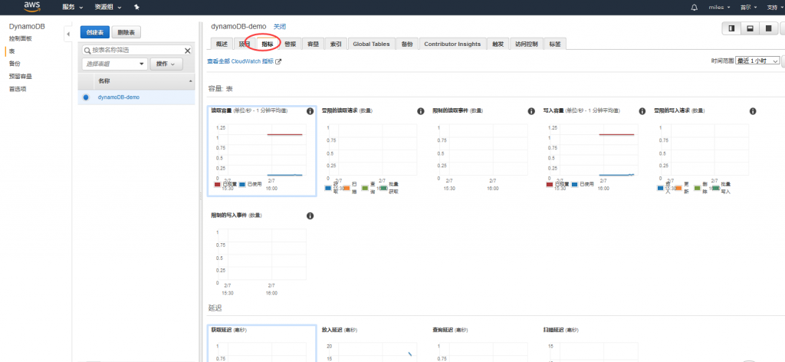Go to 表 tables in sidebar
The width and height of the screenshot is (785, 362).
(x=11, y=51)
